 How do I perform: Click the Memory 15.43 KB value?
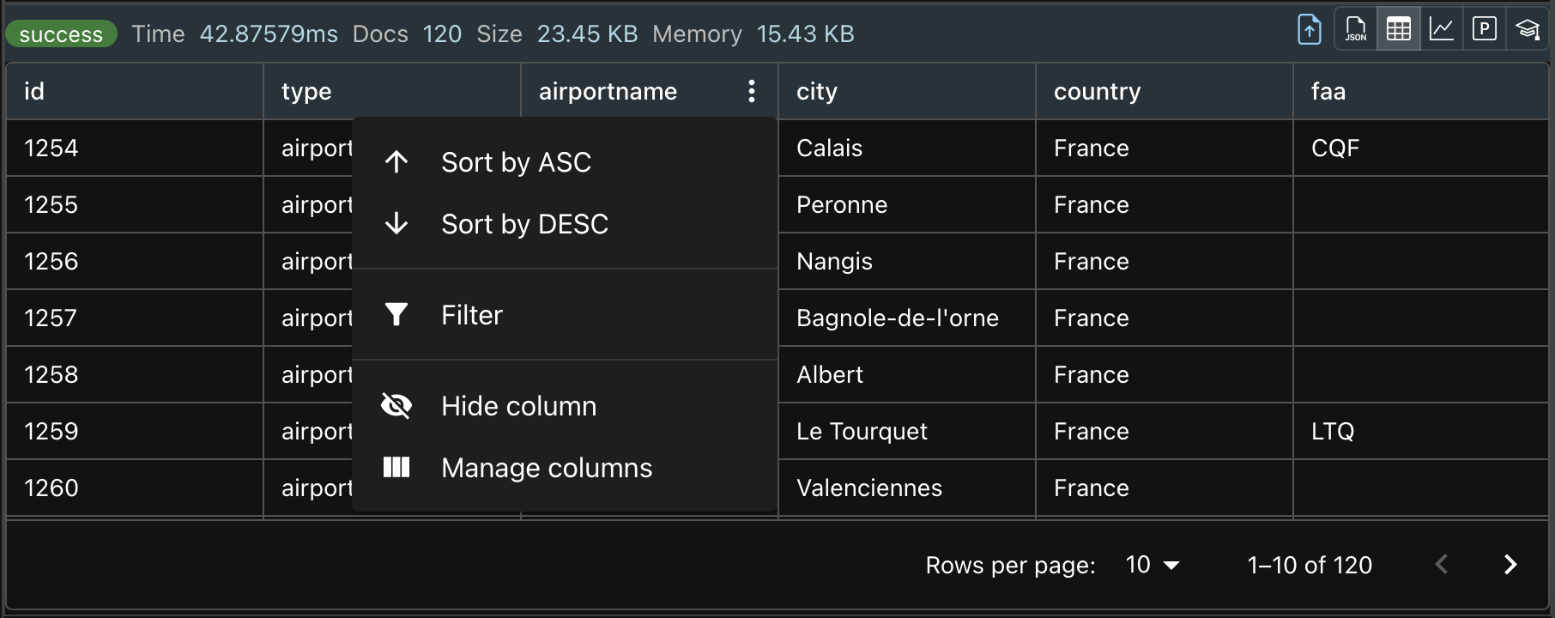point(806,34)
